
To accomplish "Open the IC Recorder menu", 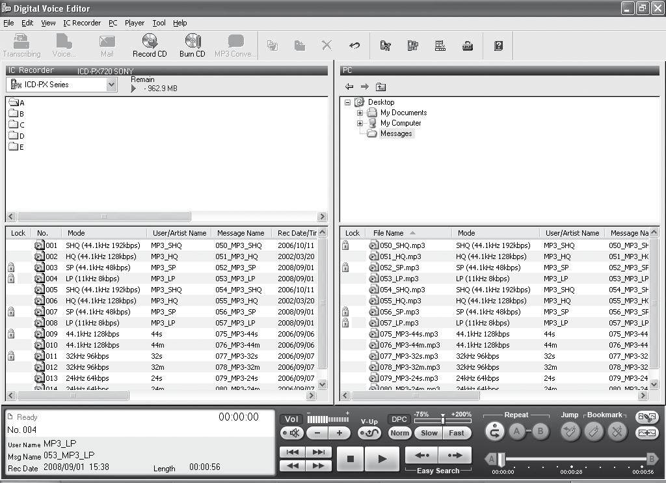I will coord(82,23).
